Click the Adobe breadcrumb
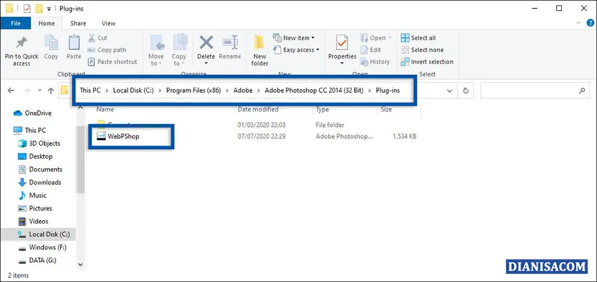Screen dimensions: 597x282 243,91
